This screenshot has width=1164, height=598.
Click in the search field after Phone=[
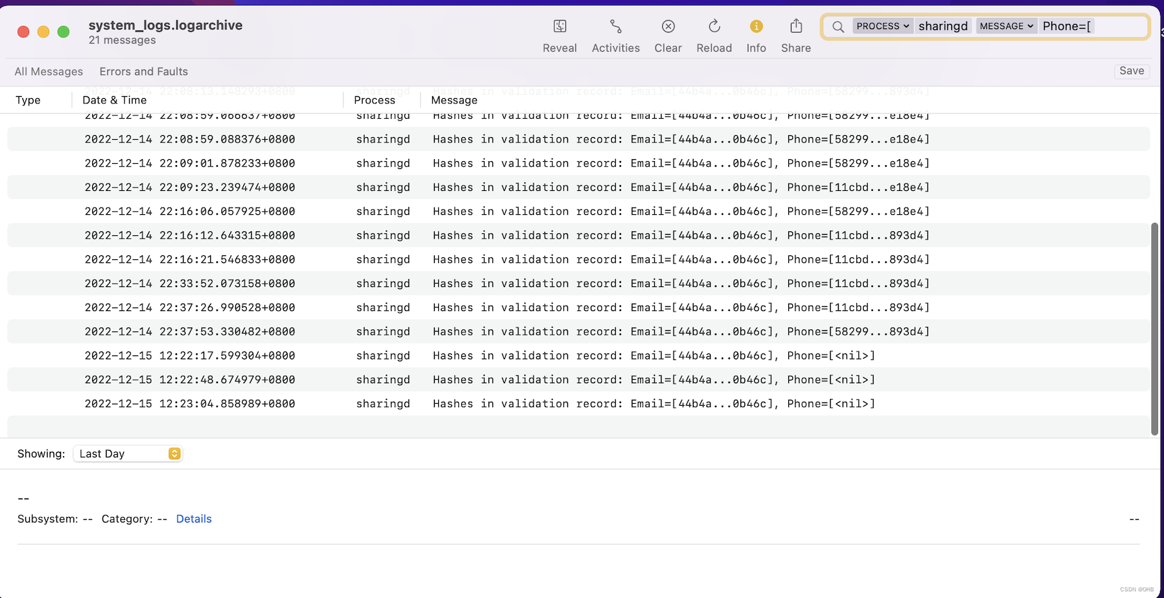point(1120,27)
